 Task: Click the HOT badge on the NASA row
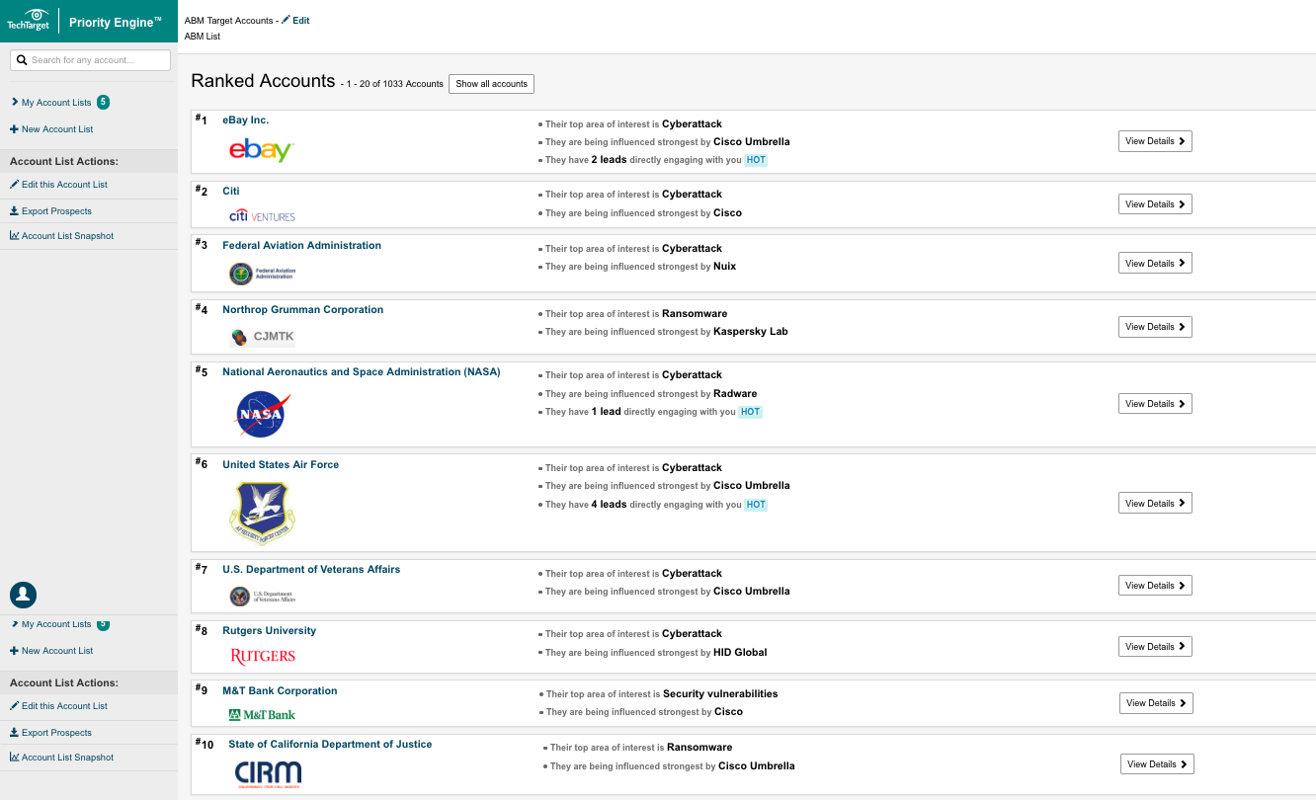(x=751, y=412)
